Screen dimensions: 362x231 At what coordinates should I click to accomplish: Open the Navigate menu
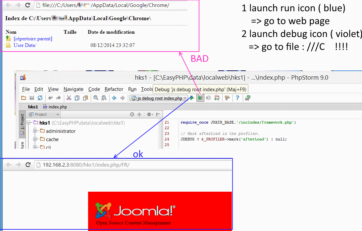pyautogui.click(x=74, y=89)
